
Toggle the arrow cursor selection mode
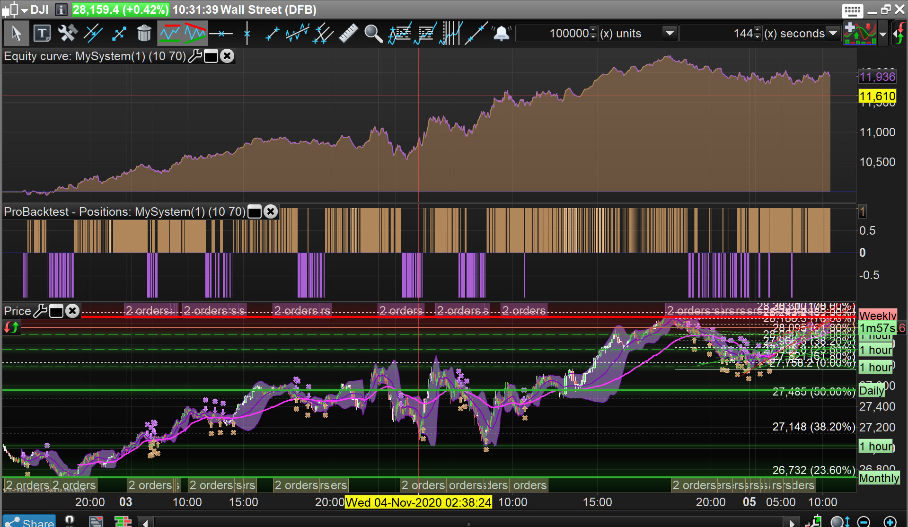tap(16, 34)
